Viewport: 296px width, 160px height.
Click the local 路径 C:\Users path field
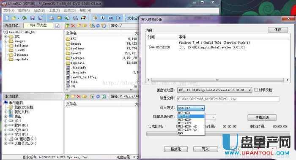point(129,96)
